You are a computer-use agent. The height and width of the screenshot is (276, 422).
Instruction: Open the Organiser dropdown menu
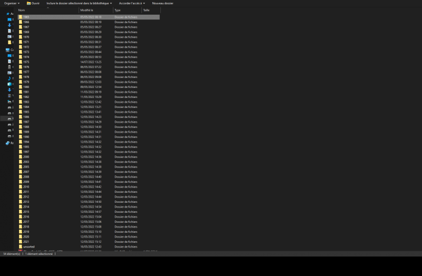click(12, 3)
